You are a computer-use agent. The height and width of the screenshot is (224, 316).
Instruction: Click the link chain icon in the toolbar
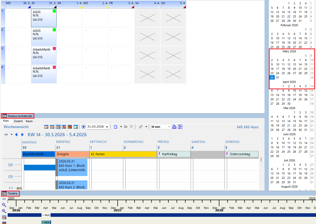coord(141,127)
